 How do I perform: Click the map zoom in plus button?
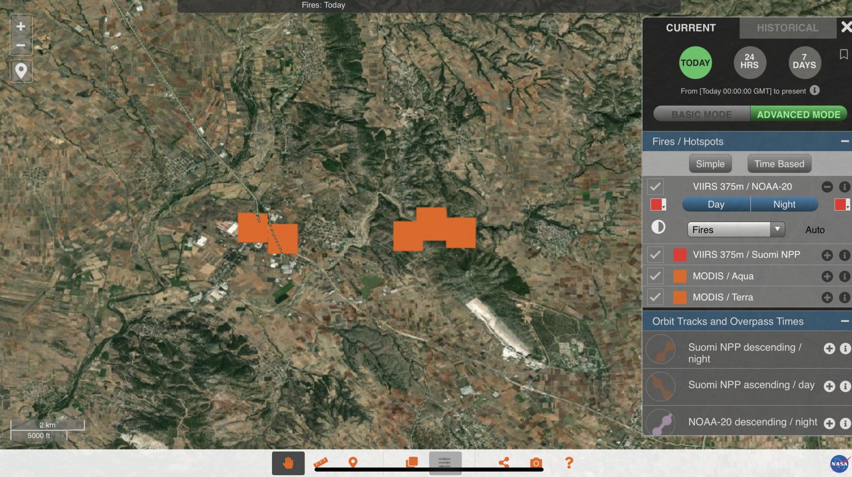pos(21,27)
